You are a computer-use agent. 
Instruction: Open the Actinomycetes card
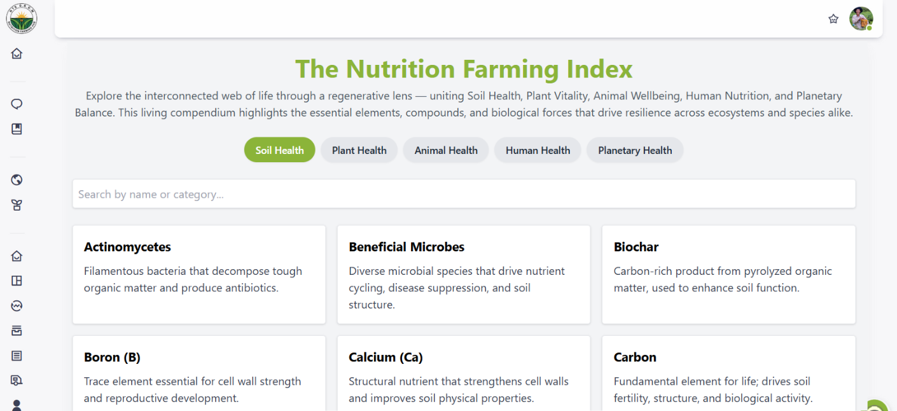pyautogui.click(x=199, y=274)
